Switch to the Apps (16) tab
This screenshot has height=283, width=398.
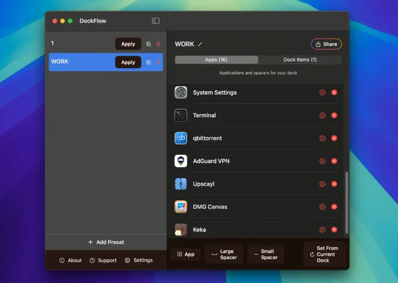point(216,60)
